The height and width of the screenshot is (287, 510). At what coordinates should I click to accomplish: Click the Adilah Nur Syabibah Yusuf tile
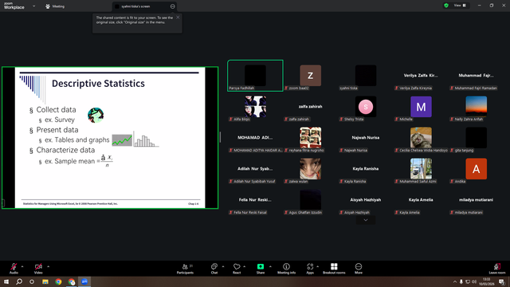click(255, 169)
